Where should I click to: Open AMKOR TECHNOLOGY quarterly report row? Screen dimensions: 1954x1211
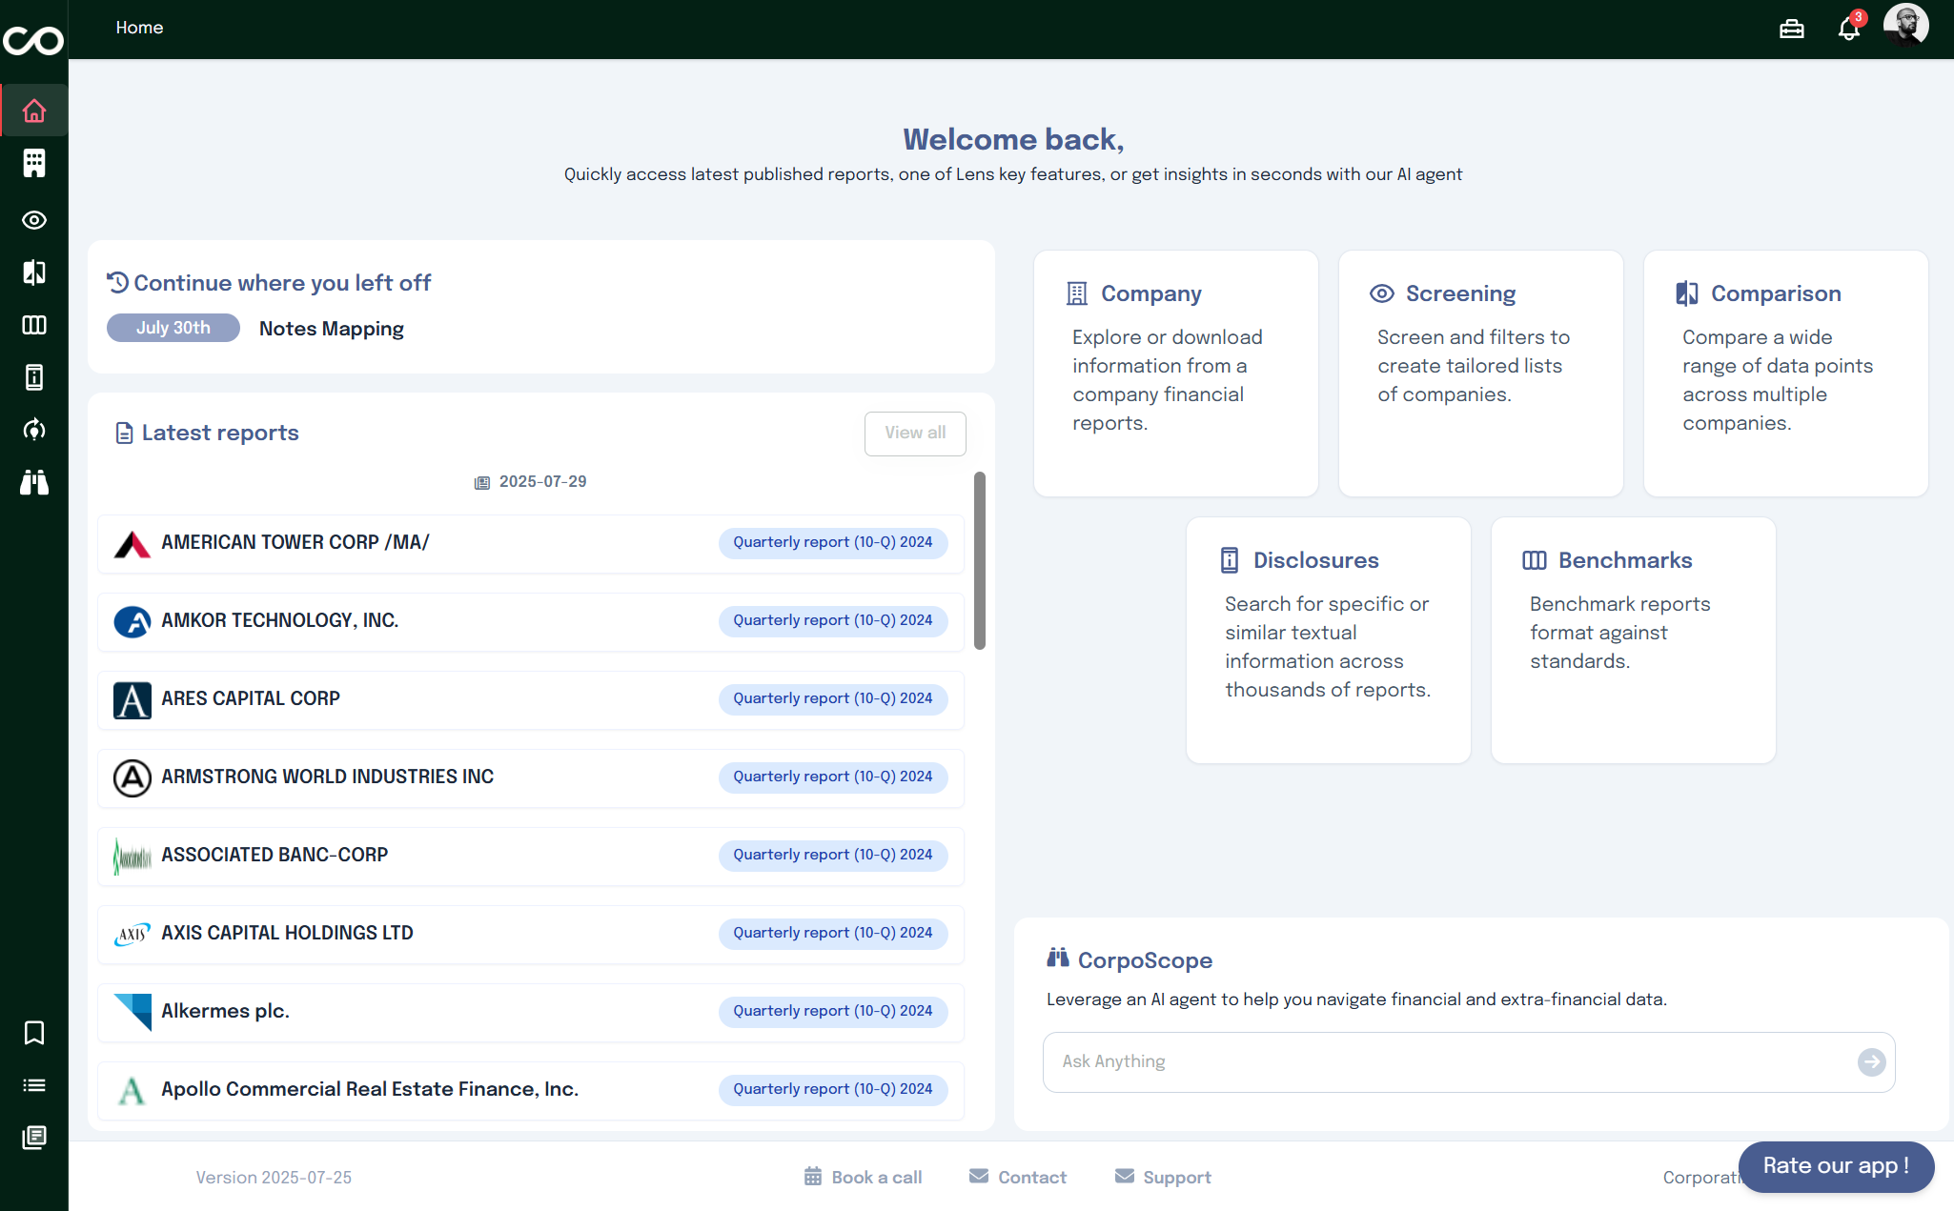click(x=530, y=621)
